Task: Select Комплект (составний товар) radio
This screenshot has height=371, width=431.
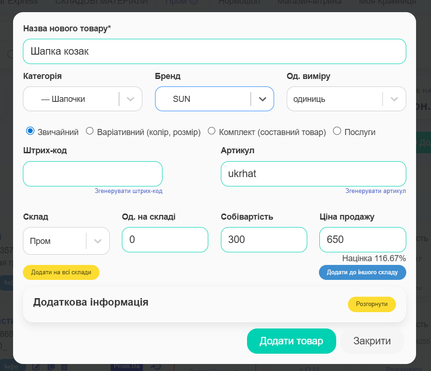Action: (212, 131)
